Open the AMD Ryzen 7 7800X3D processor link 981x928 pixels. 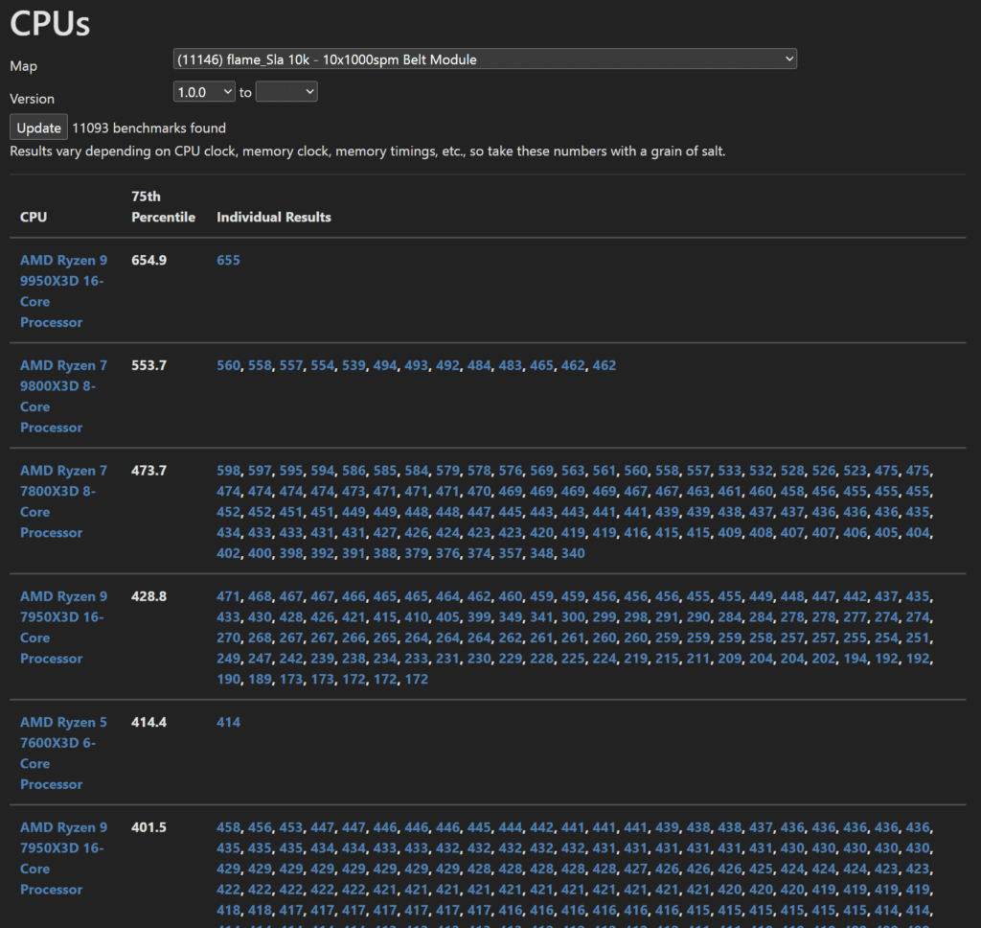[63, 501]
